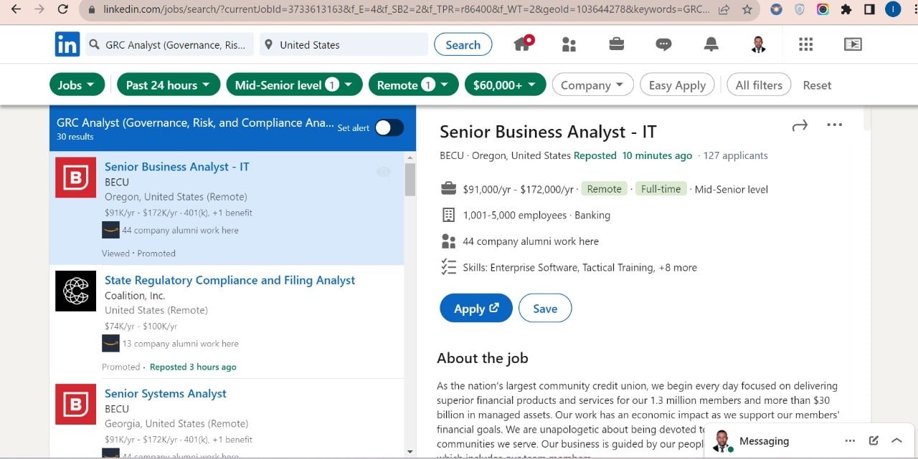Click the share arrow on job posting
Image resolution: width=918 pixels, height=459 pixels.
pyautogui.click(x=800, y=125)
